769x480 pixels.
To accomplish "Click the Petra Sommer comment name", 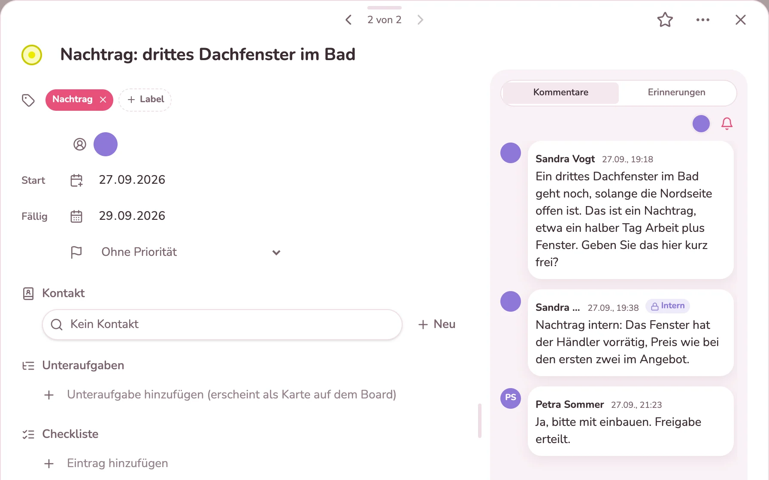I will (x=569, y=404).
